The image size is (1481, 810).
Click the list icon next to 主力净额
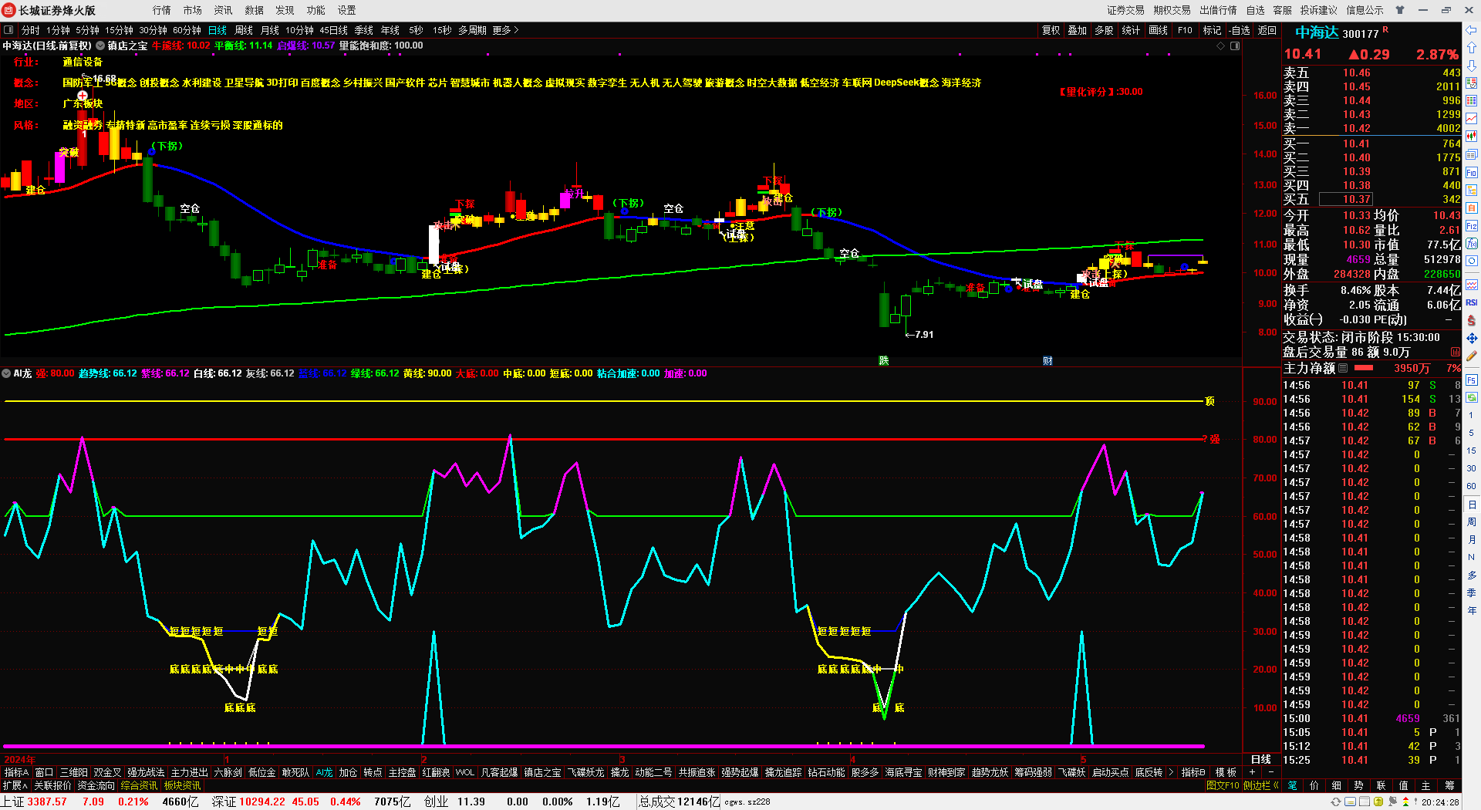(1343, 368)
